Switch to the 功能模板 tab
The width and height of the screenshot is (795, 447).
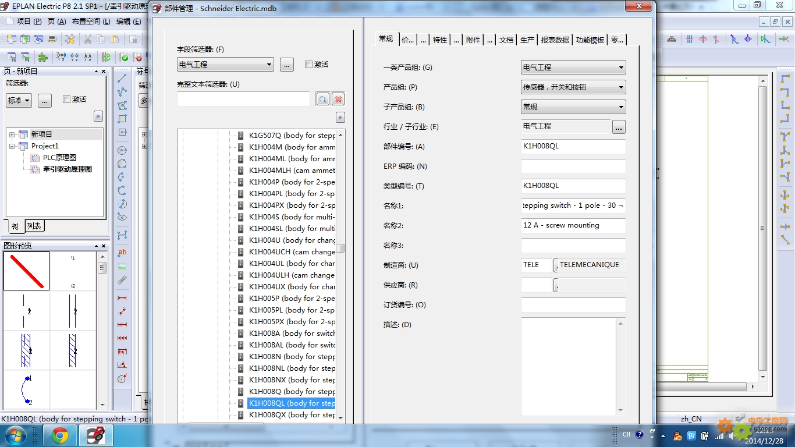click(x=590, y=40)
